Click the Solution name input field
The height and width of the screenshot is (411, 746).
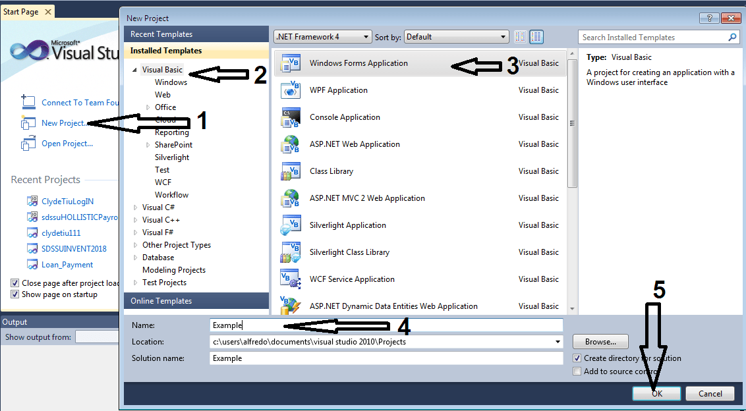pos(386,358)
